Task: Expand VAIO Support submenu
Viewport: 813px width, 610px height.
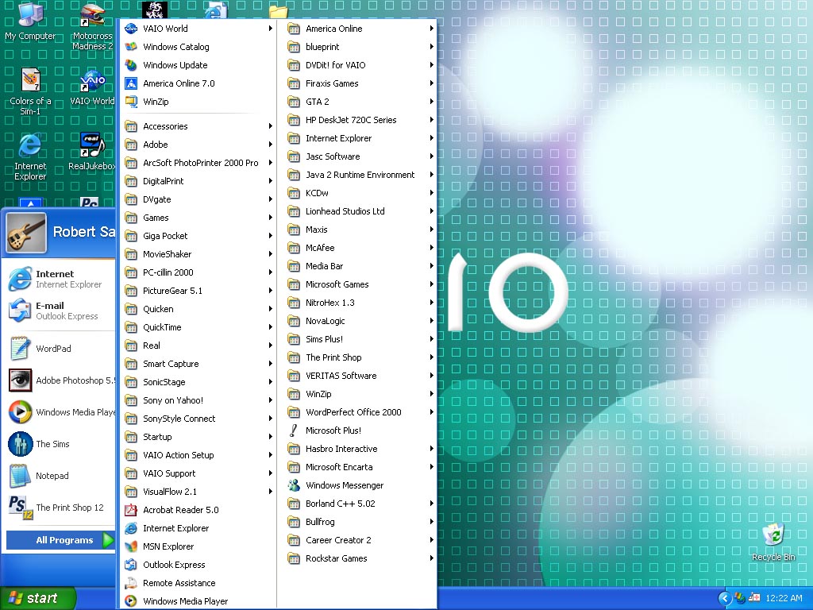Action: 198,473
